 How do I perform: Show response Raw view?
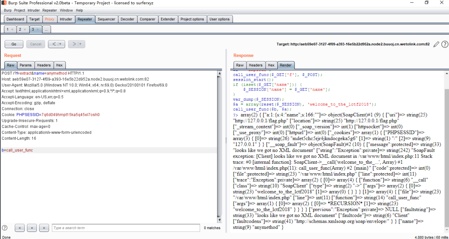(x=240, y=65)
